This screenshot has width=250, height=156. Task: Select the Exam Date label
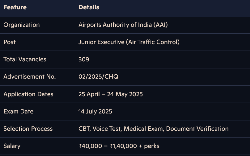click(18, 111)
